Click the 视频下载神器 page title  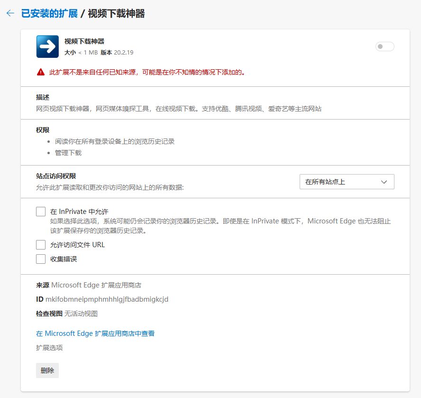click(x=116, y=13)
